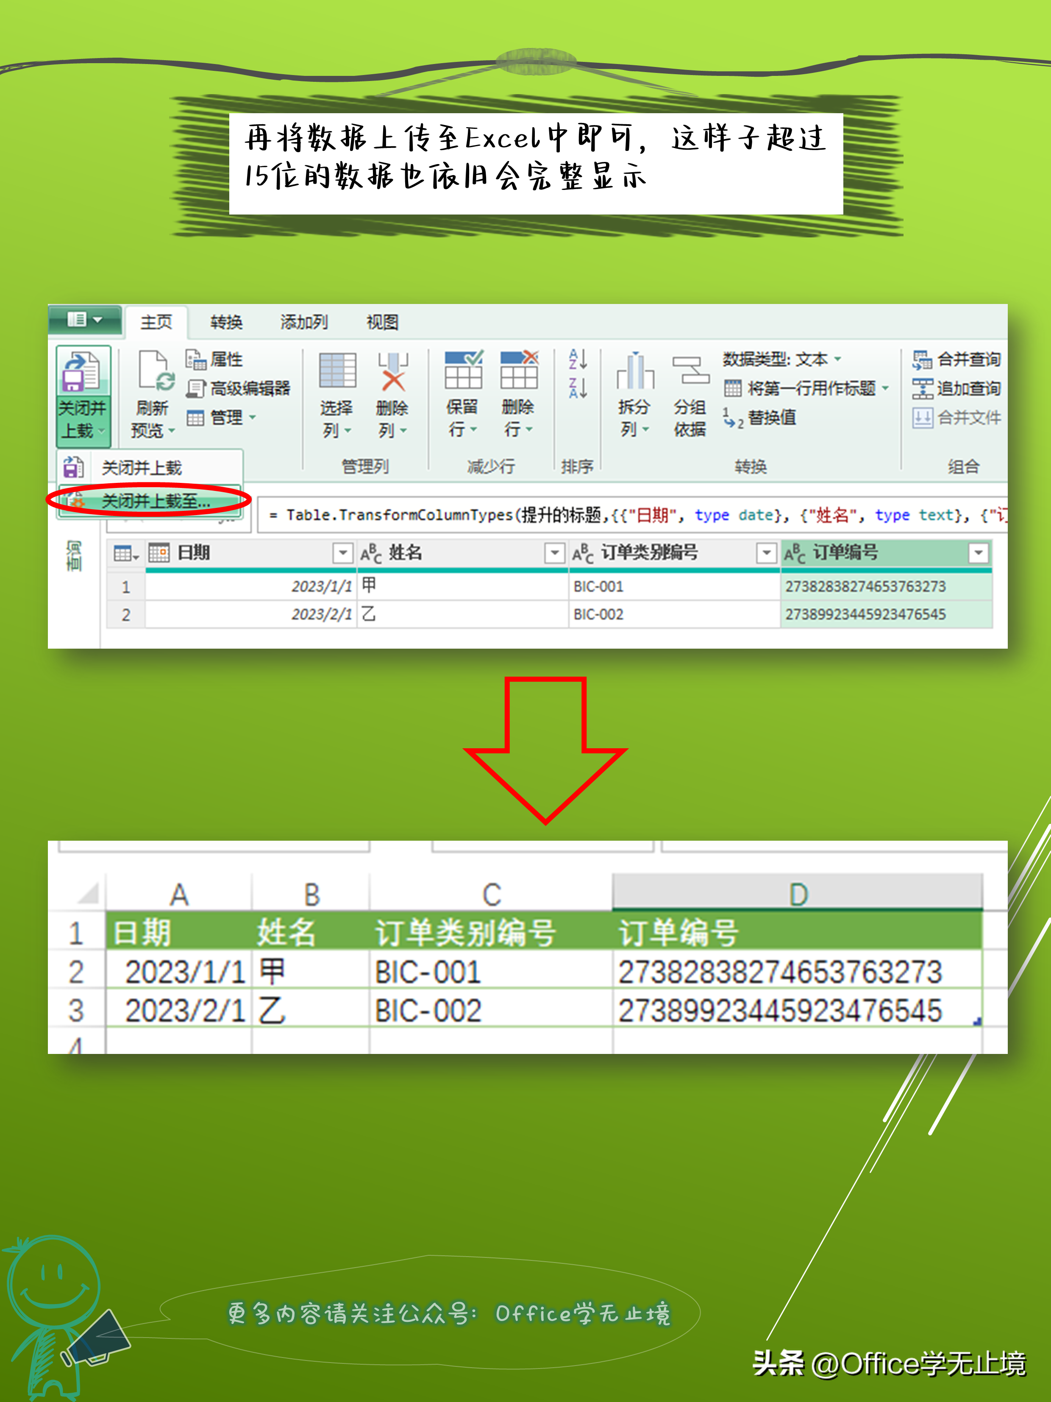Click the Remove Columns (删除列) icon

pos(393,372)
